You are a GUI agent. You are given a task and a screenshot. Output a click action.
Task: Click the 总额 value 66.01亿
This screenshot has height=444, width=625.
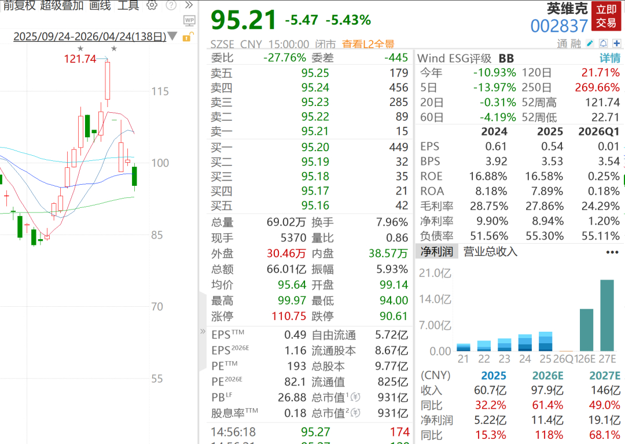pyautogui.click(x=286, y=269)
